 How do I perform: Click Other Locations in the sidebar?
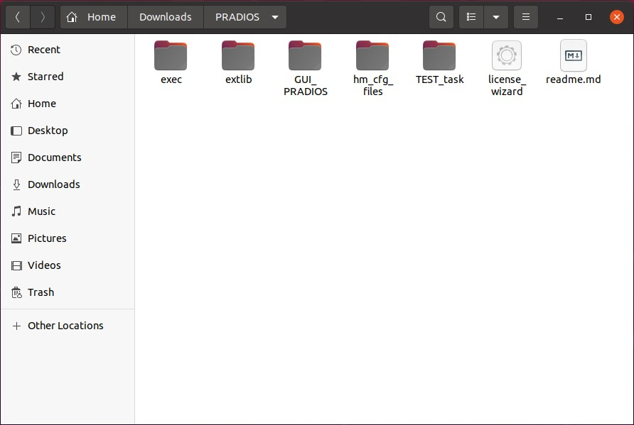point(68,326)
